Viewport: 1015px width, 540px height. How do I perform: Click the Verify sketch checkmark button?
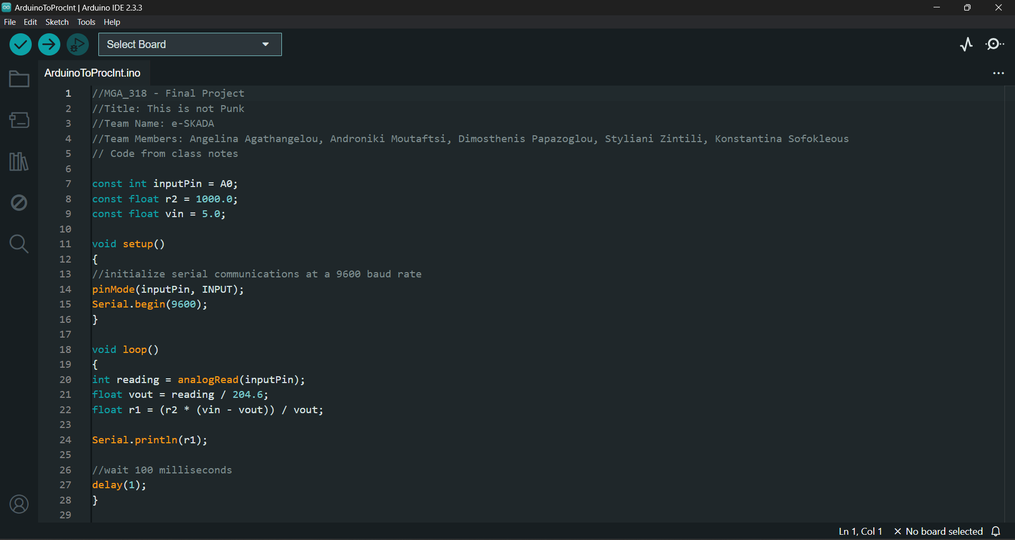click(21, 45)
